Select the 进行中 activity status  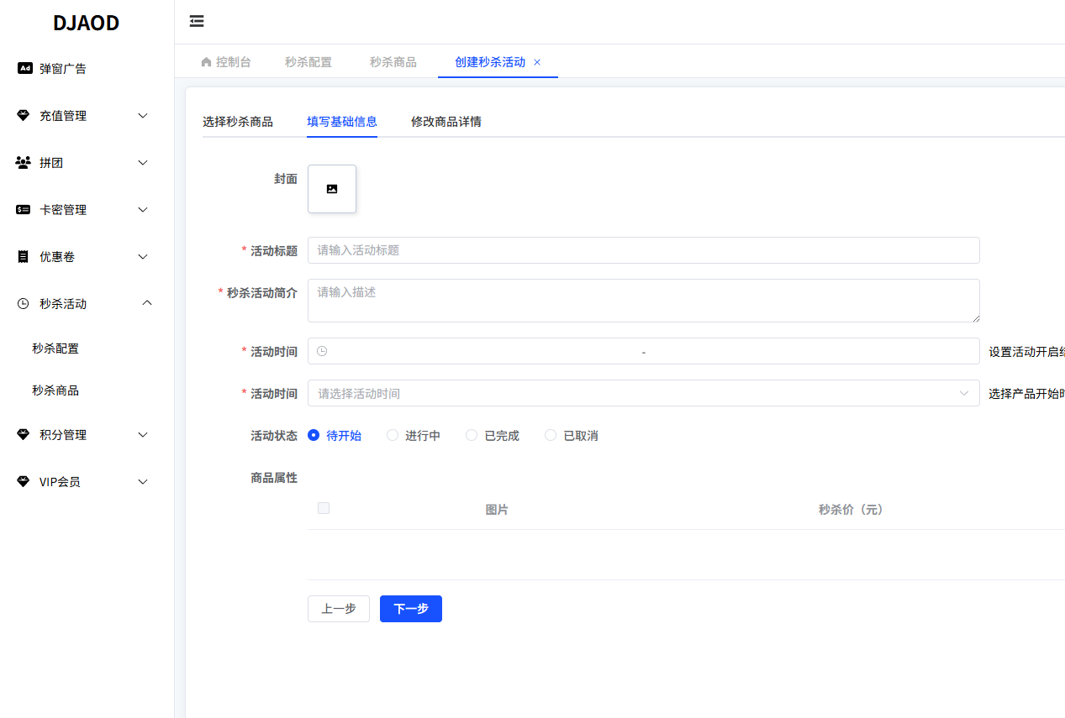tap(393, 435)
